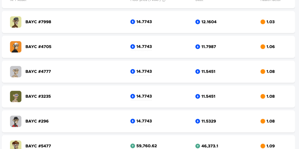Click the Tether icon beside 59,760.62
The height and width of the screenshot is (149, 299).
click(x=133, y=146)
